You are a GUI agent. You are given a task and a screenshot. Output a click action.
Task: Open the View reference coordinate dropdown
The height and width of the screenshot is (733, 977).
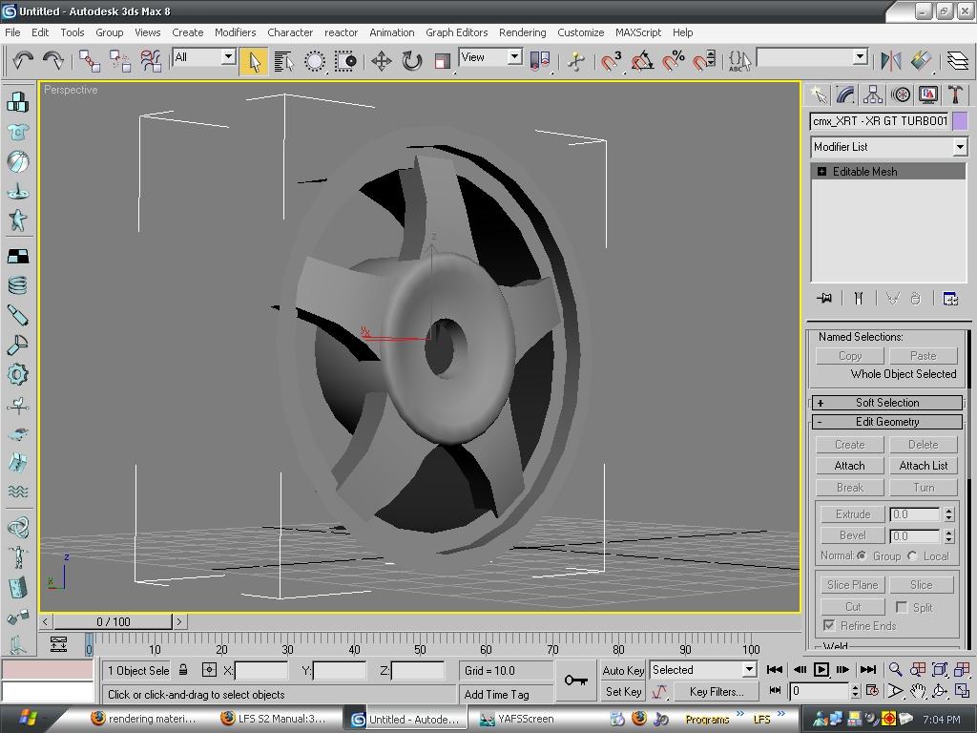point(514,57)
